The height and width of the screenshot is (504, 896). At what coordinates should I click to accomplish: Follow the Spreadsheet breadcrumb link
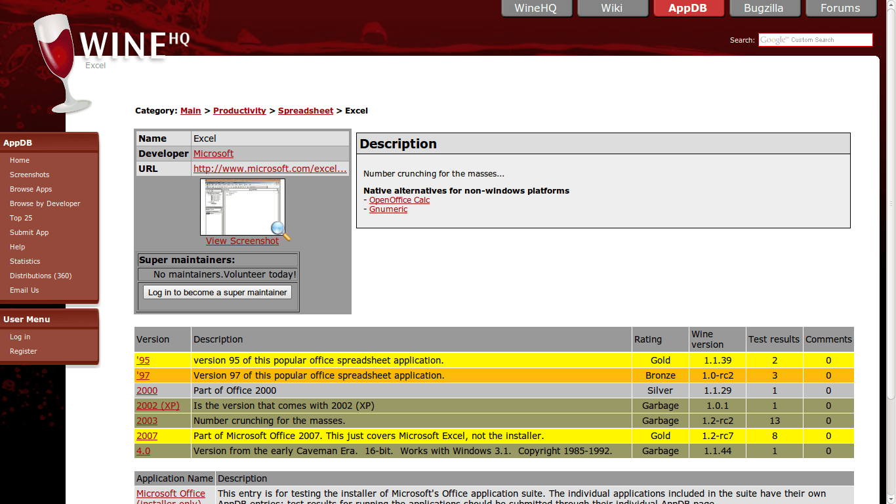[306, 111]
